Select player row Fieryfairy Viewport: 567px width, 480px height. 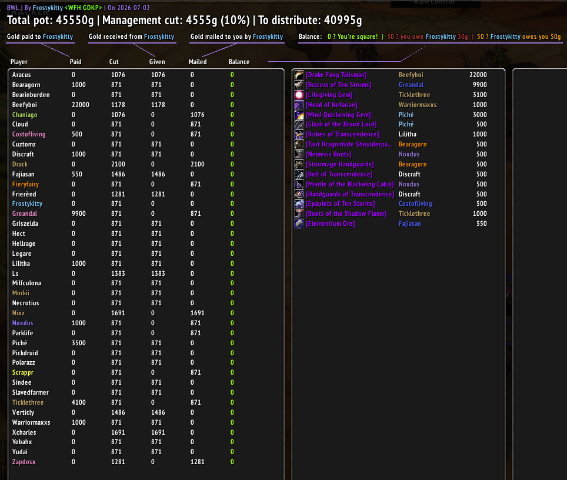146,185
